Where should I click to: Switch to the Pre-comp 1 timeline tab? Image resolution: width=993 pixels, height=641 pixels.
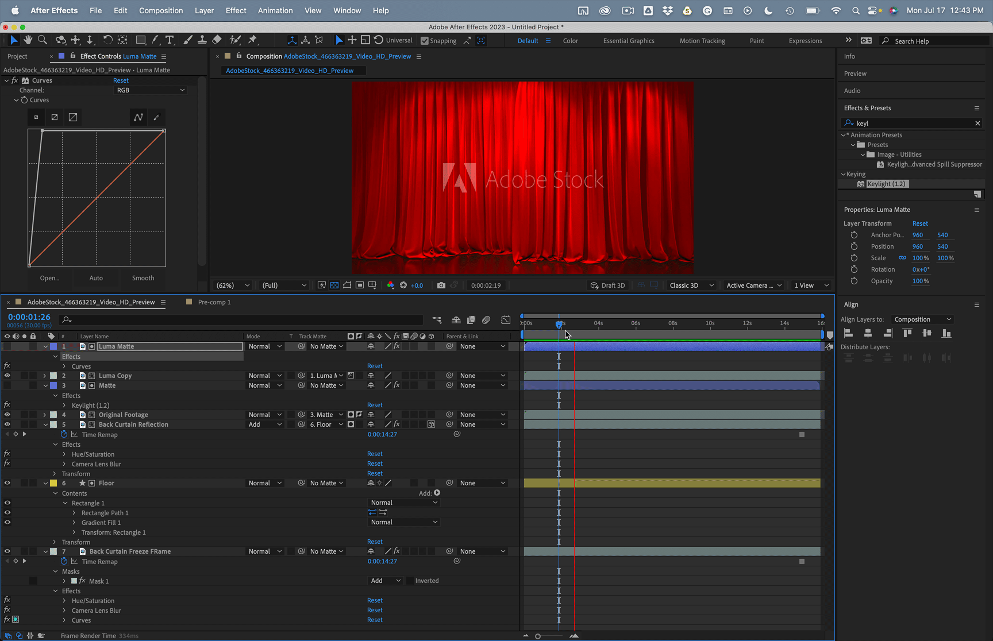pyautogui.click(x=214, y=302)
